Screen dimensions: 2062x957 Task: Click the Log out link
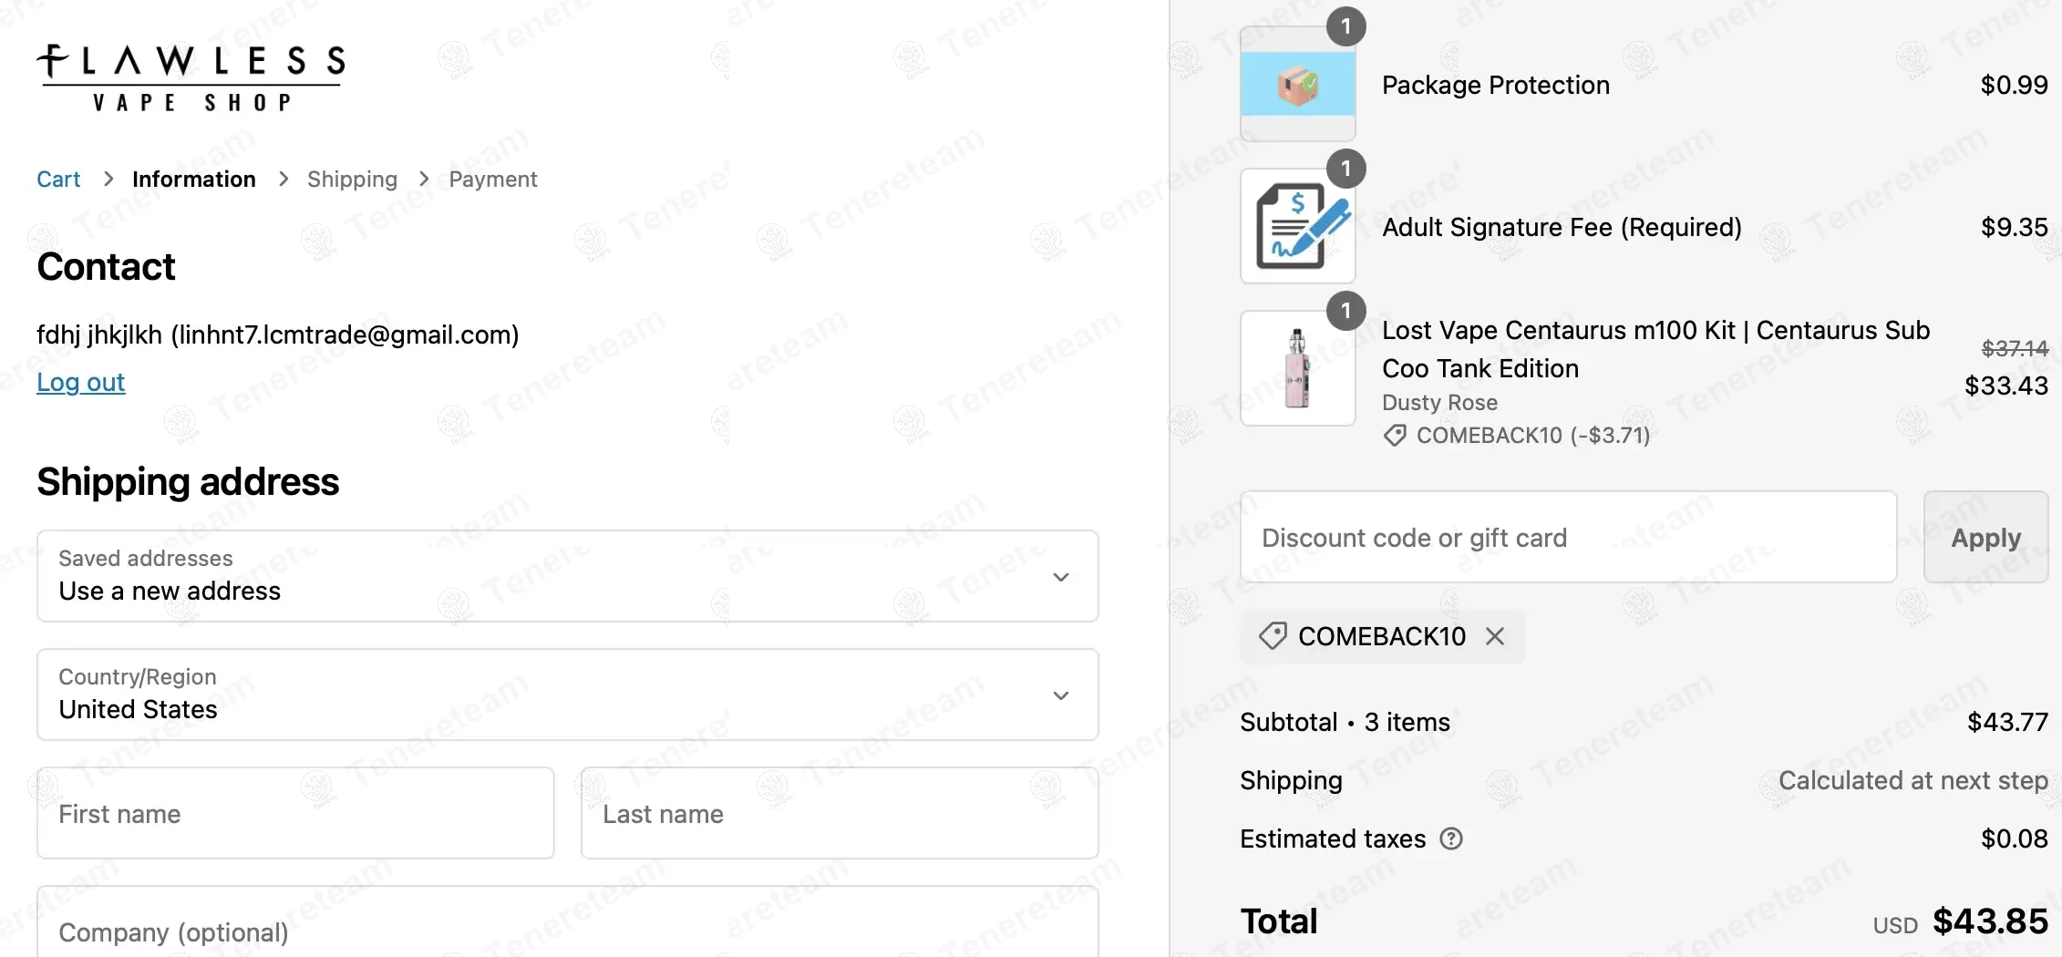[x=80, y=382]
